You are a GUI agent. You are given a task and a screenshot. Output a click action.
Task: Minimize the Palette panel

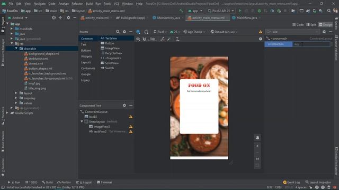pos(131,32)
